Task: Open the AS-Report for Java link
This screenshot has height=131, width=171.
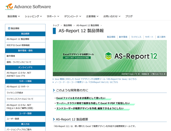Action: (95, 79)
